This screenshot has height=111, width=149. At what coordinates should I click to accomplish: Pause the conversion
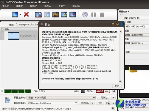tap(94, 15)
